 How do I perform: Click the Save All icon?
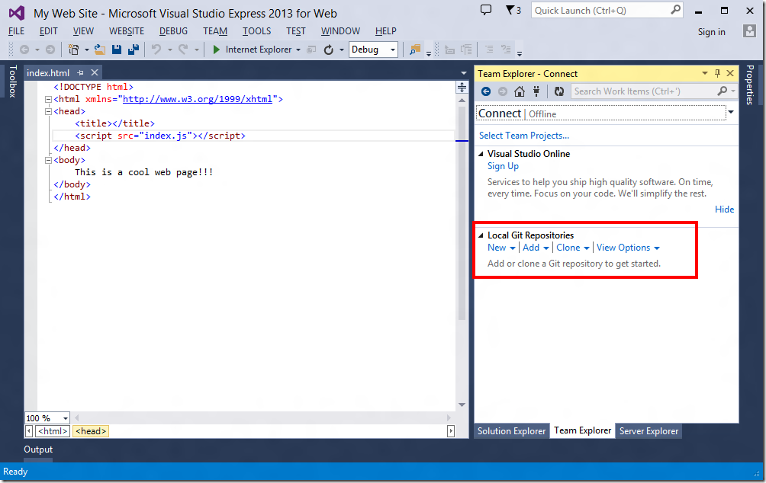(133, 50)
